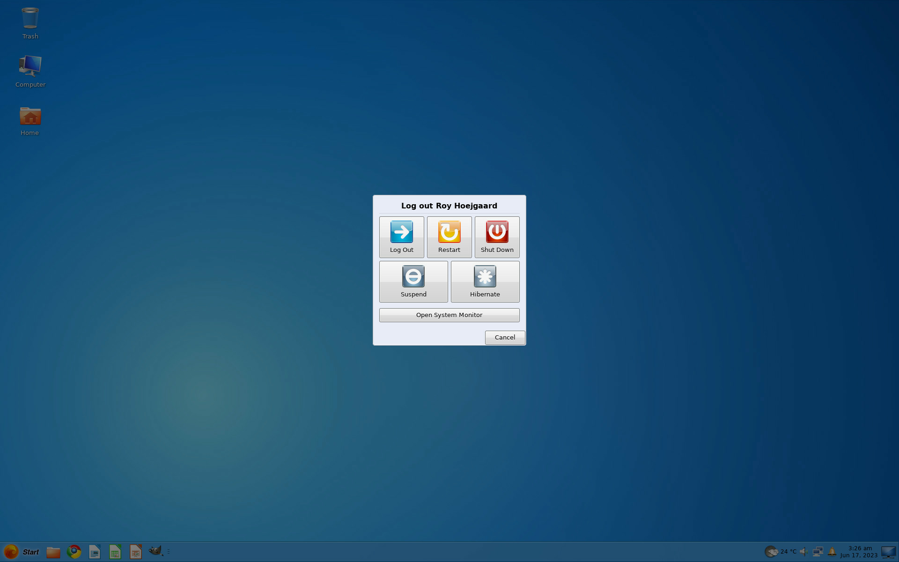Cancel the log out dialog
Viewport: 899px width, 562px height.
tap(505, 337)
